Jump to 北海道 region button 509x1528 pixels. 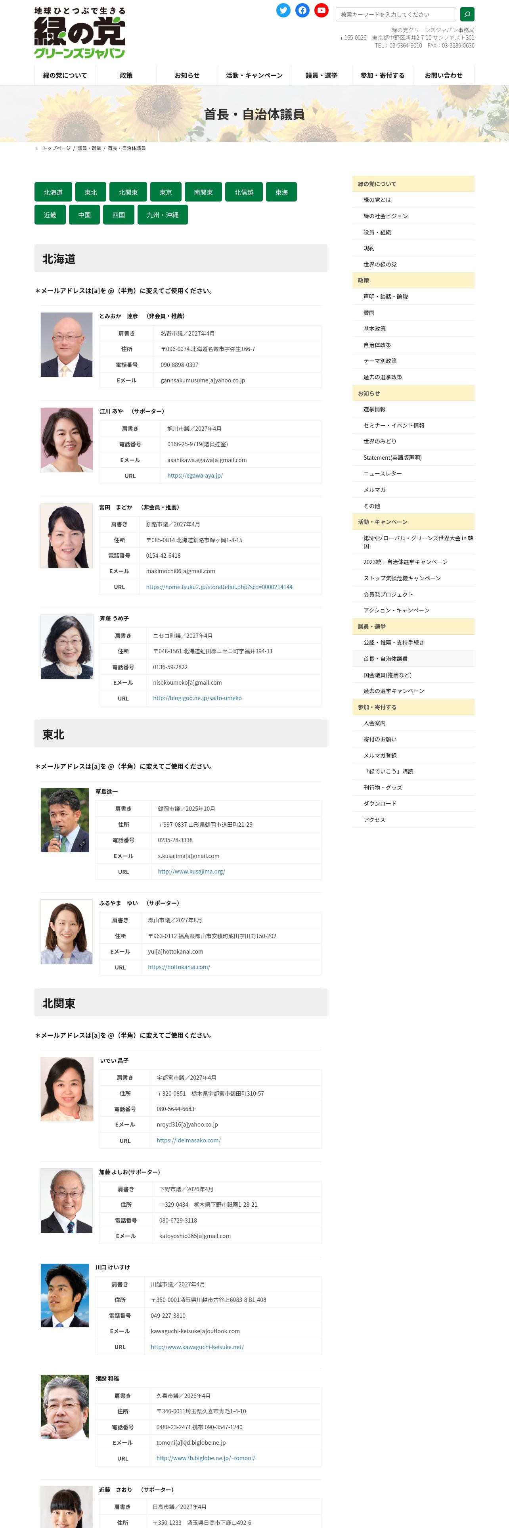[54, 192]
